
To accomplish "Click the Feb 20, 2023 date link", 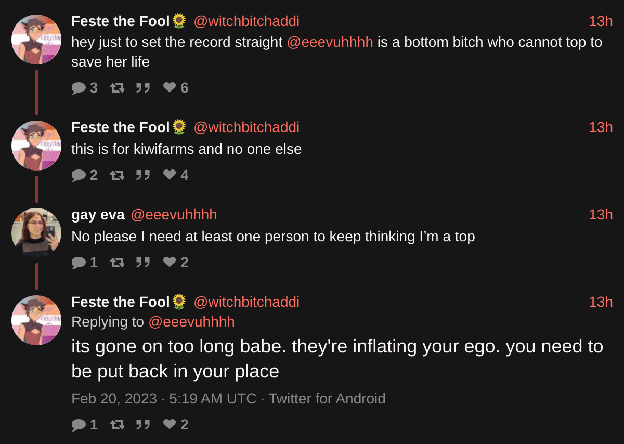I will [x=114, y=399].
